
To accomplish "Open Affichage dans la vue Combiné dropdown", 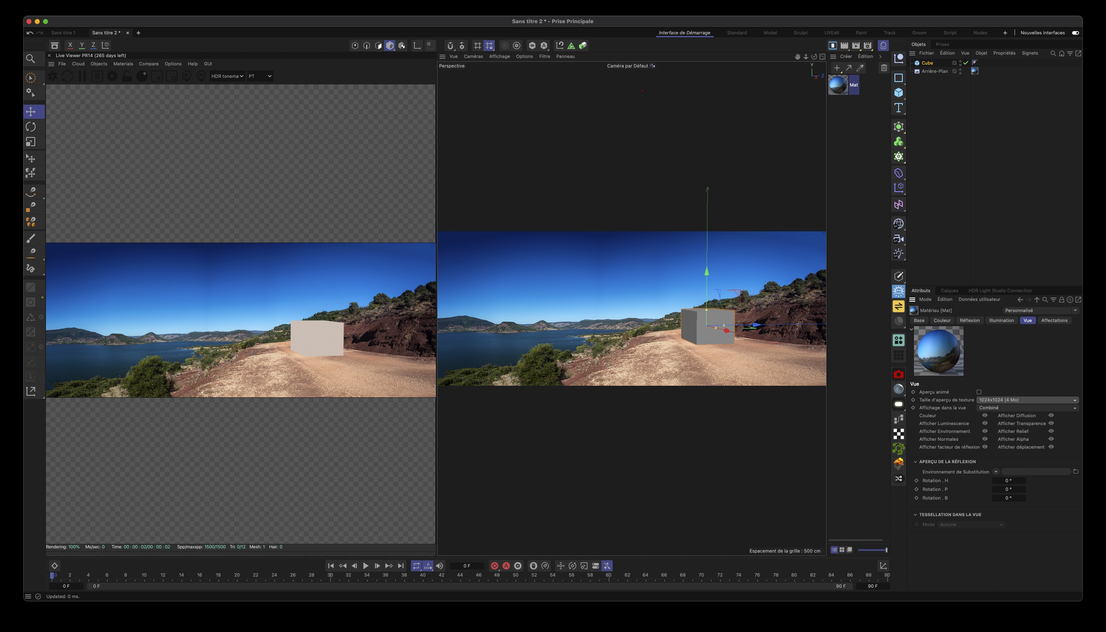I will click(1027, 408).
